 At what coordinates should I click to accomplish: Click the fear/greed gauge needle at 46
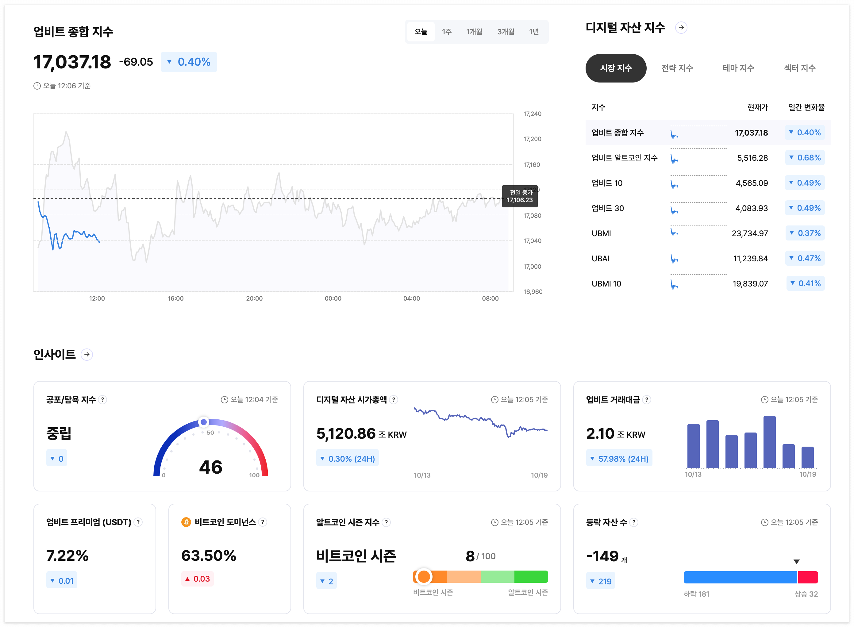203,422
